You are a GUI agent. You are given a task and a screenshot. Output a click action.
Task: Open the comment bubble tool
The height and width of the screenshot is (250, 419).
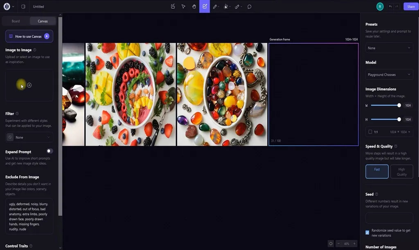click(249, 7)
